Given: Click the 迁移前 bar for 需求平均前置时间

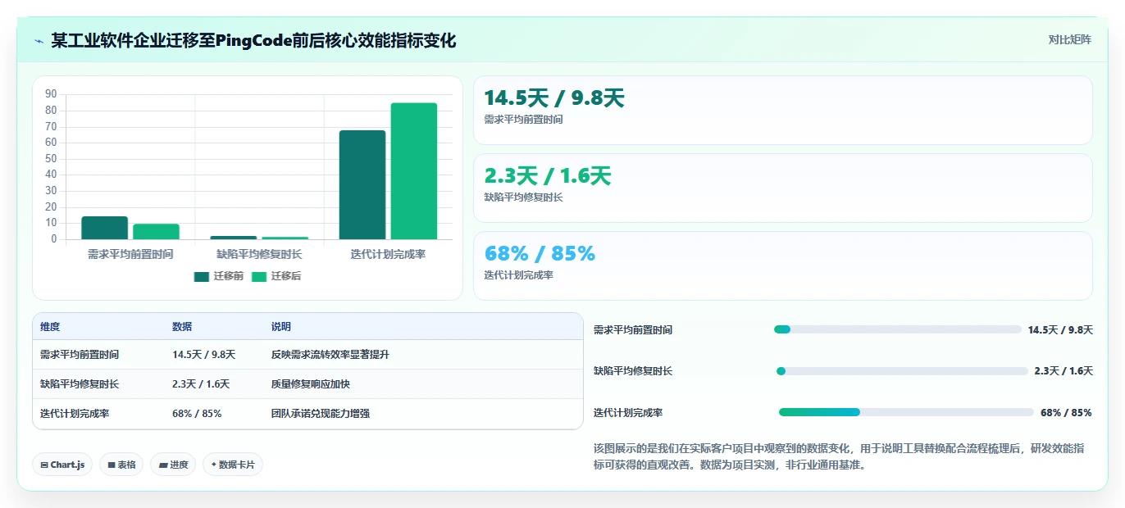Looking at the screenshot, I should (104, 228).
